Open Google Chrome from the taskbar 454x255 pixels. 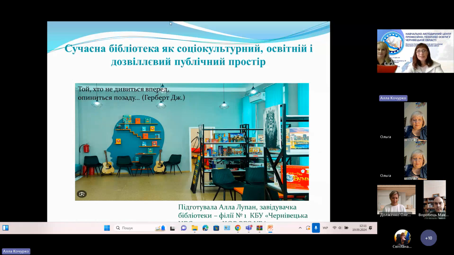point(237,228)
